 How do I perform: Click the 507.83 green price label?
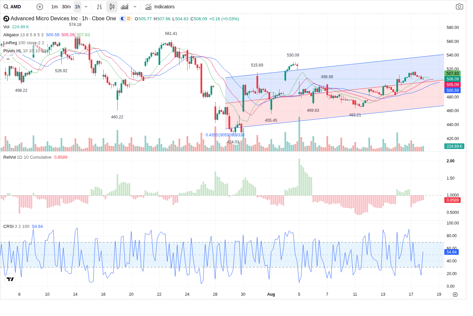452,74
